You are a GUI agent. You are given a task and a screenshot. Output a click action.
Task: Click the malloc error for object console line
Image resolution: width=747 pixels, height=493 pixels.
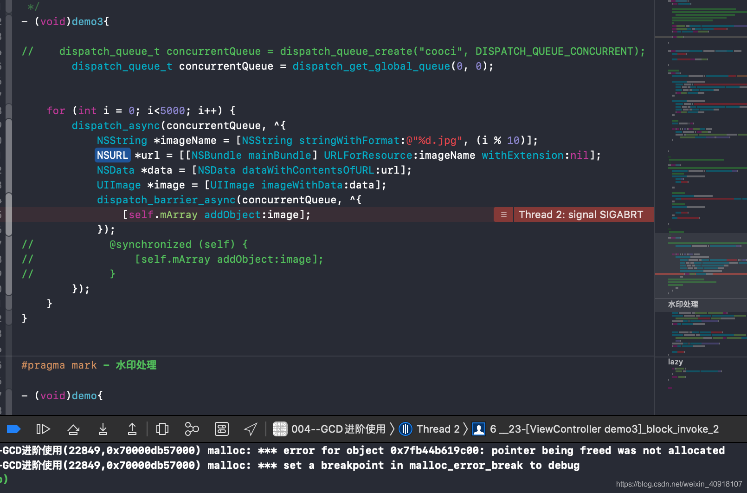tap(362, 450)
